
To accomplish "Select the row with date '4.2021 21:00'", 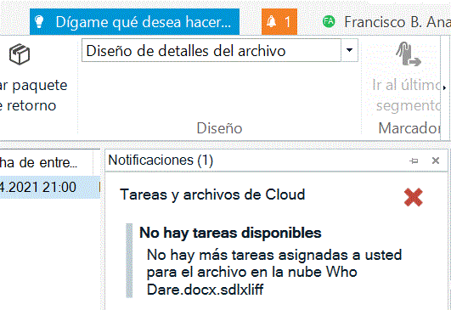I will pos(49,187).
